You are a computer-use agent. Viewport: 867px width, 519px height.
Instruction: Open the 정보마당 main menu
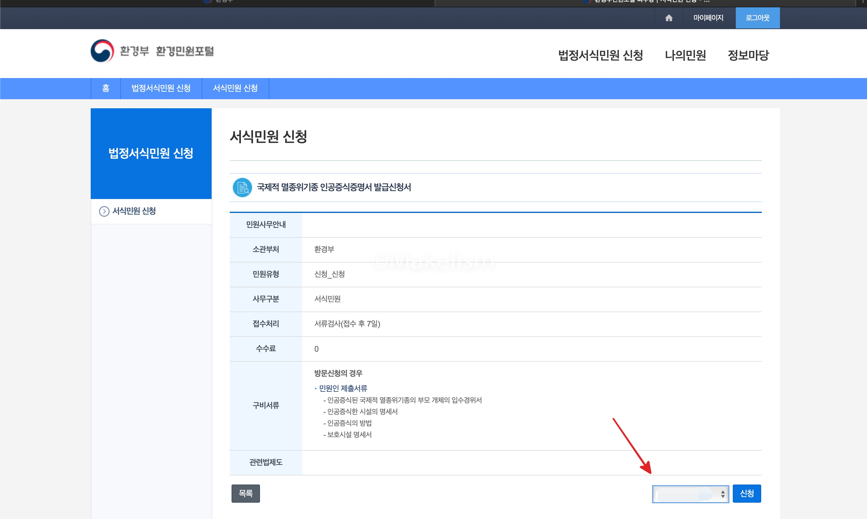pyautogui.click(x=748, y=55)
